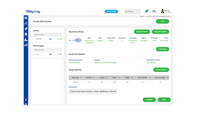Click the info 'i' icon in sidebar

tap(26, 99)
